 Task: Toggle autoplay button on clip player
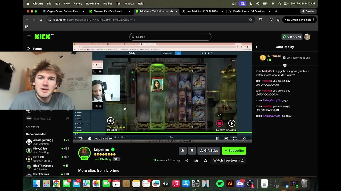(x=243, y=138)
